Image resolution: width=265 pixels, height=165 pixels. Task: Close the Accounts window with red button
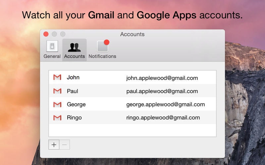pos(46,34)
